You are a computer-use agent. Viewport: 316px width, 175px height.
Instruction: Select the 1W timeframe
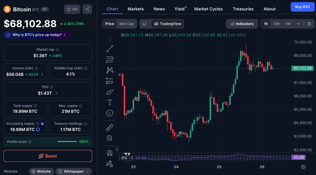tap(288, 24)
